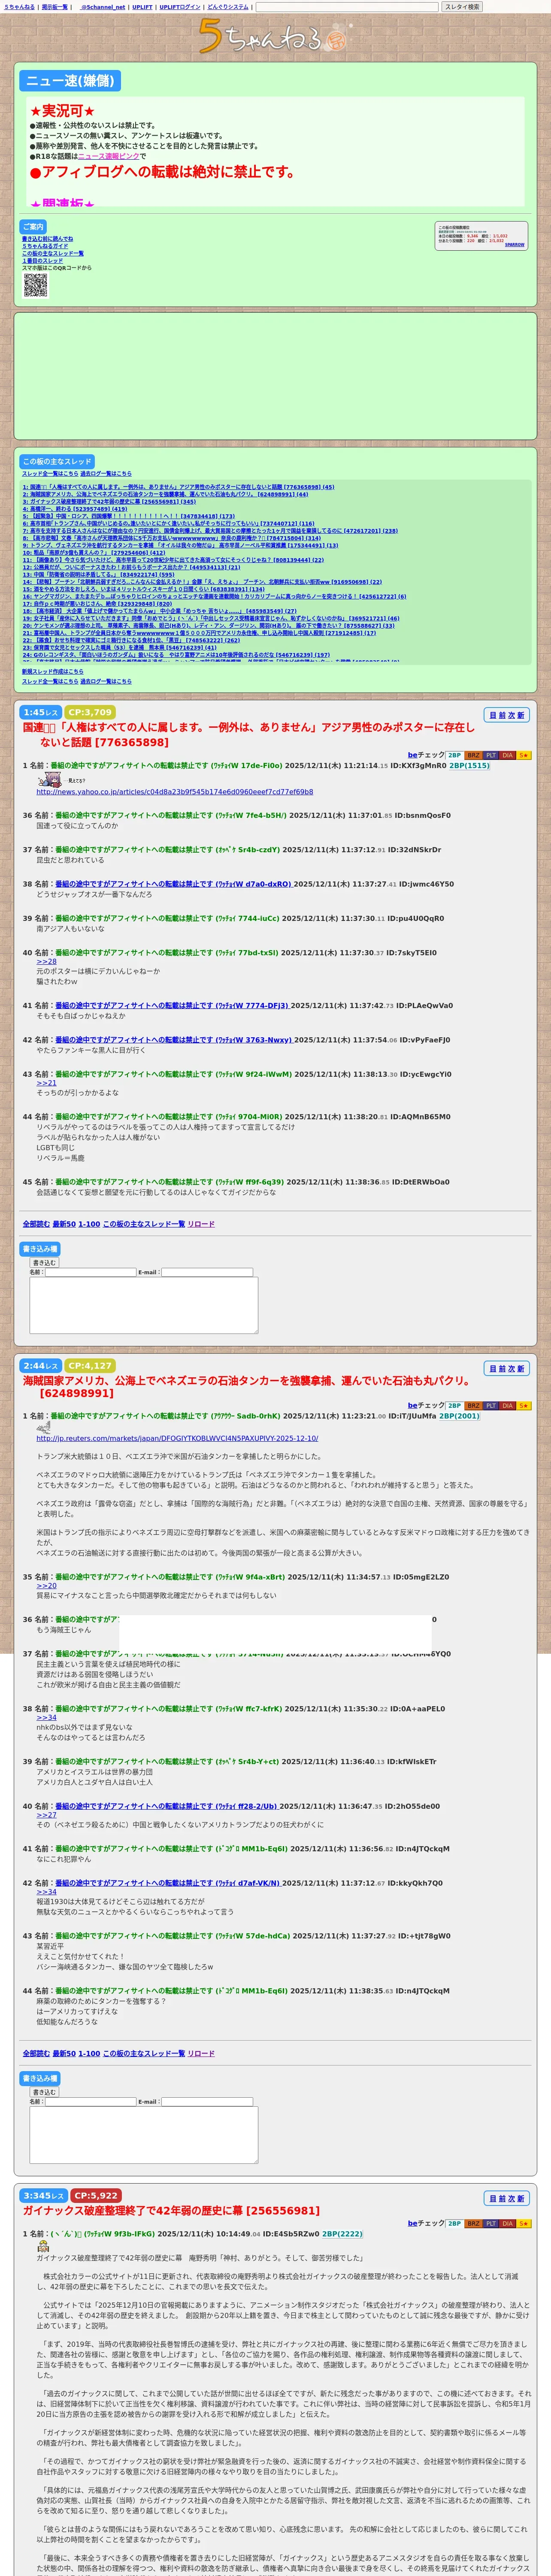This screenshot has height=2576, width=551.
Task: Click 2BP(1515) link in 人権 thread post 1
Action: pos(469,765)
